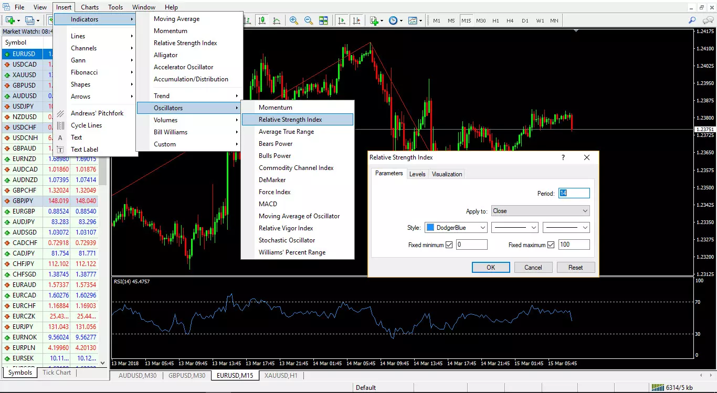Select the W1 timeframe button
The width and height of the screenshot is (717, 393).
540,20
